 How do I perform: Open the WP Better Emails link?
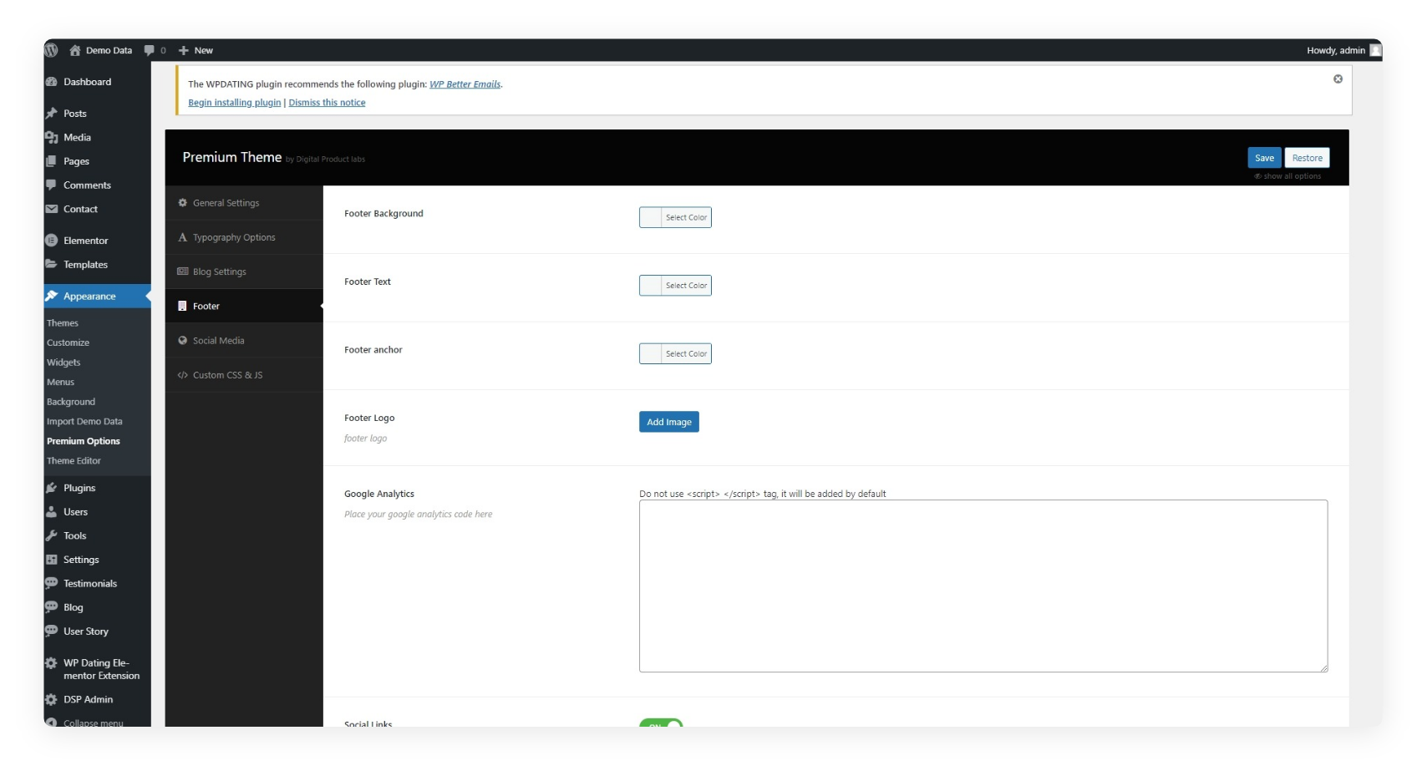(x=465, y=84)
